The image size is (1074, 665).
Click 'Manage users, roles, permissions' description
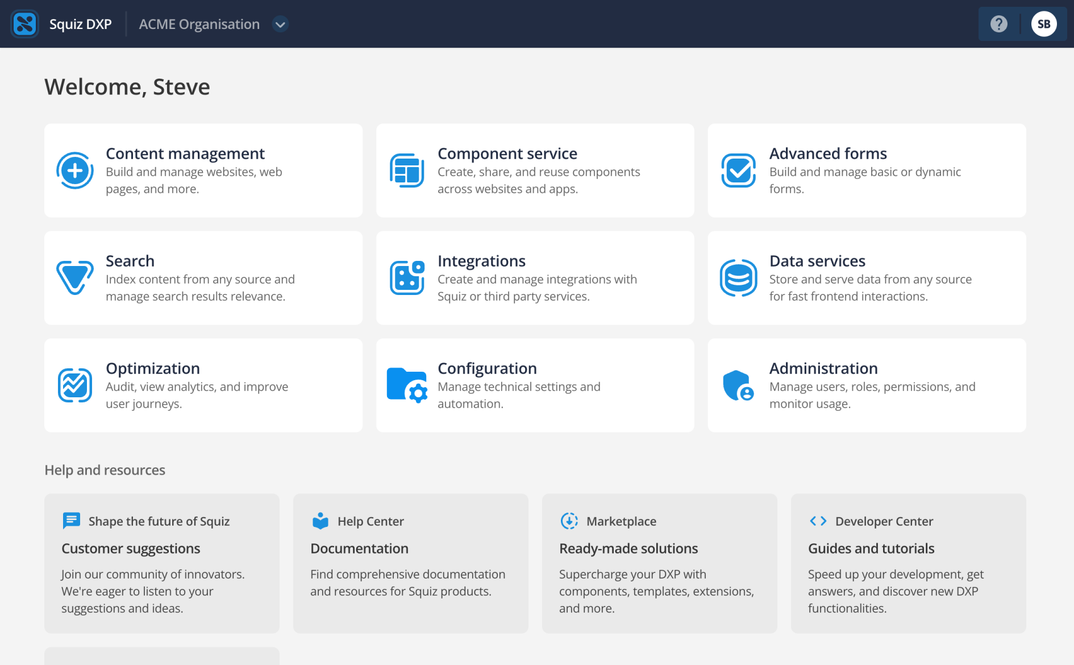[872, 395]
